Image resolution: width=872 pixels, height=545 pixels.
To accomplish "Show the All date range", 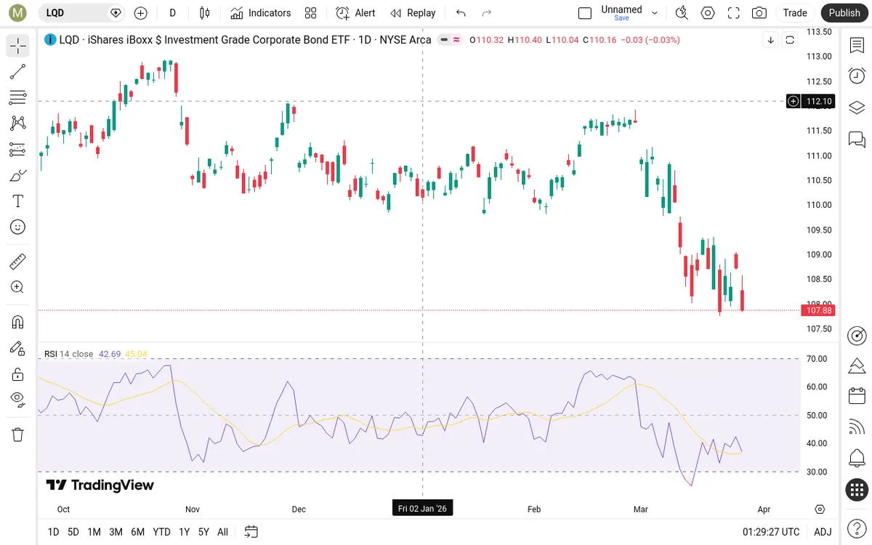I will pos(222,532).
